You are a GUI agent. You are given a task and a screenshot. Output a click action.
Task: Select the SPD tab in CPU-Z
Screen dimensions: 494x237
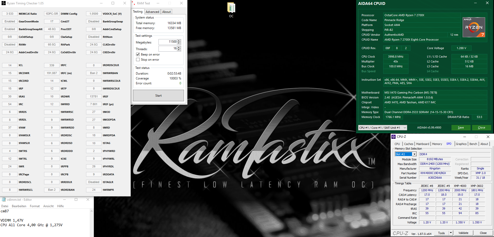(x=449, y=144)
